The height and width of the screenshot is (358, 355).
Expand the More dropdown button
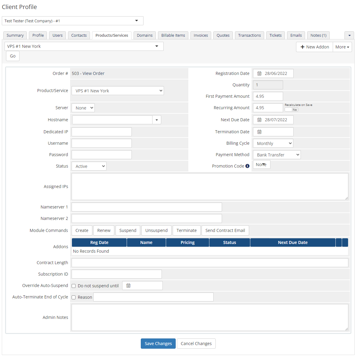[x=342, y=47]
